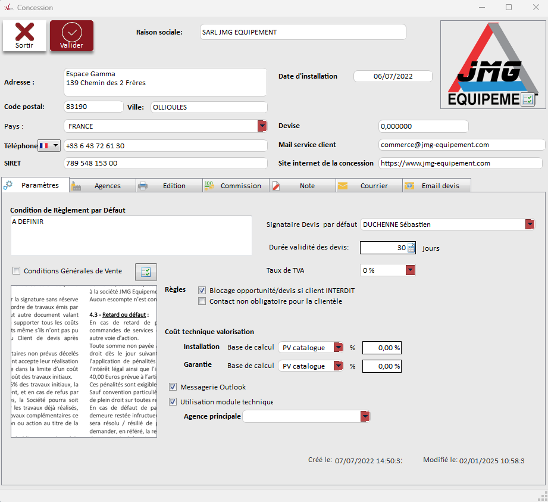Open the Agence principale dropdown
The width and height of the screenshot is (548, 502).
click(365, 416)
